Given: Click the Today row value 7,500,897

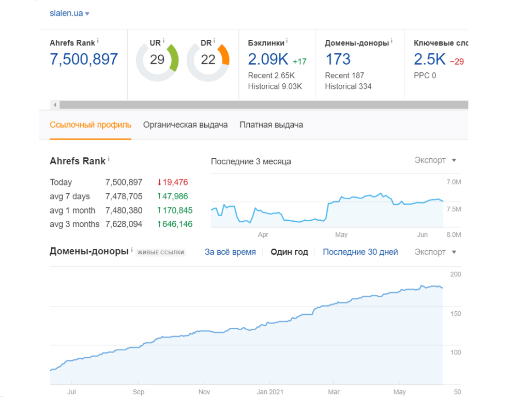Looking at the screenshot, I should click(x=124, y=182).
